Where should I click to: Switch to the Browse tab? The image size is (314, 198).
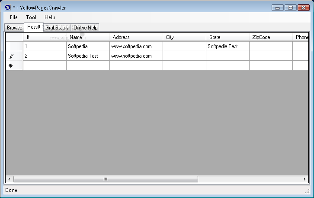pos(14,28)
